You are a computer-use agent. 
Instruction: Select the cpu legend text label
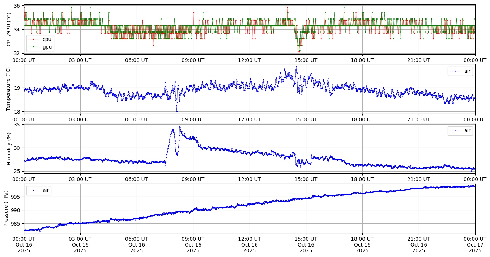coord(47,39)
